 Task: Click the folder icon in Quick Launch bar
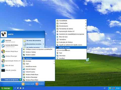(x=21, y=88)
